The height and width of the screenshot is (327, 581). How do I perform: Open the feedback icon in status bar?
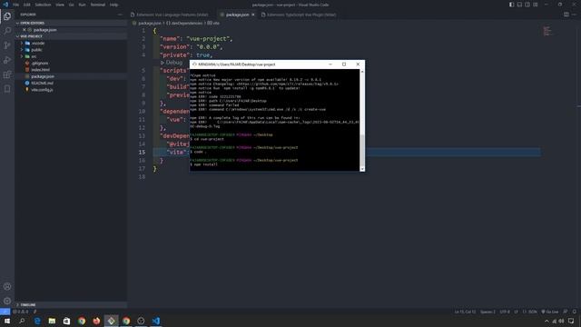pyautogui.click(x=566, y=312)
